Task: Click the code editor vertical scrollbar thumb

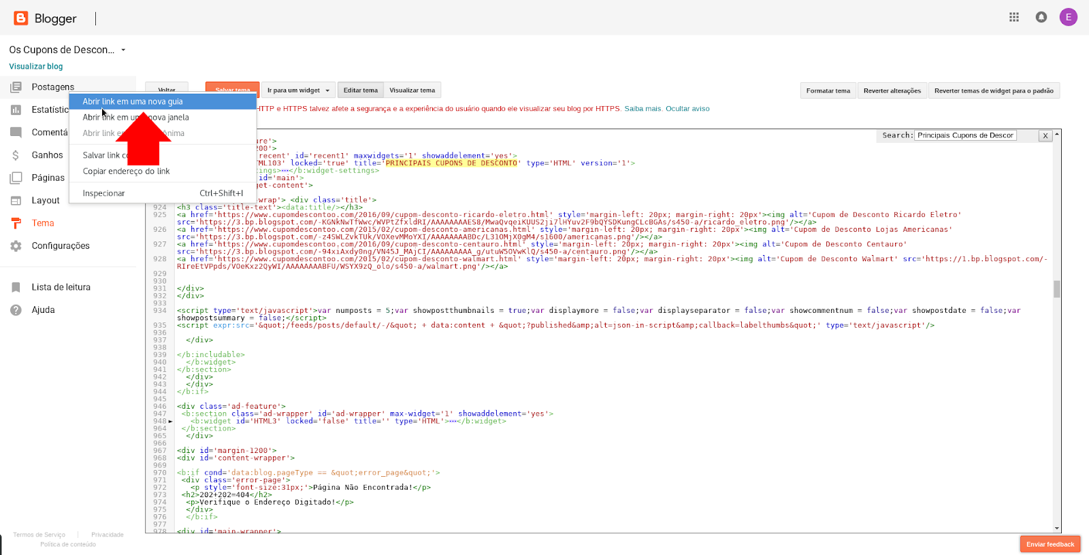Action: [x=1057, y=289]
